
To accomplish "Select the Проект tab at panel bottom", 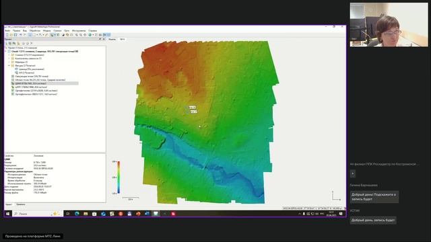I will point(9,204).
